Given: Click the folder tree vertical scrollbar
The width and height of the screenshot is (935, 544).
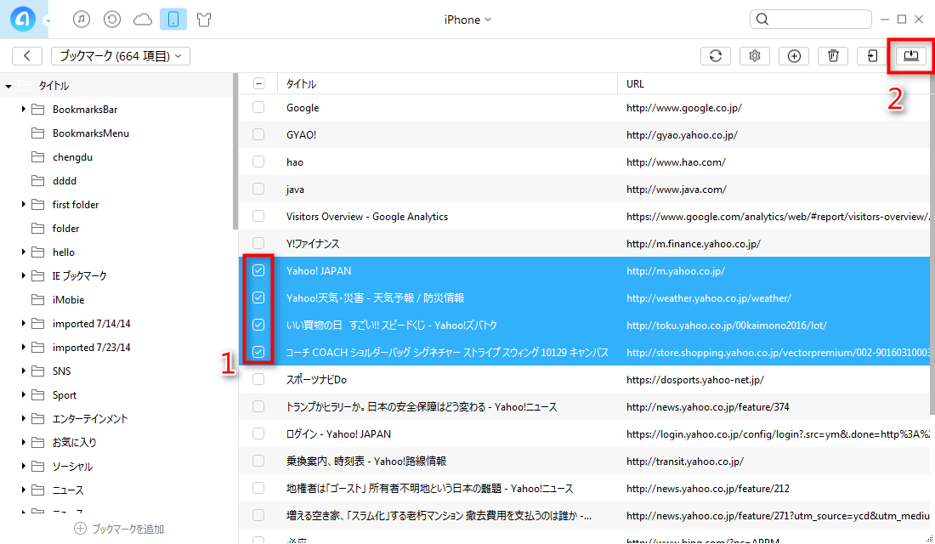Looking at the screenshot, I should tap(235, 151).
